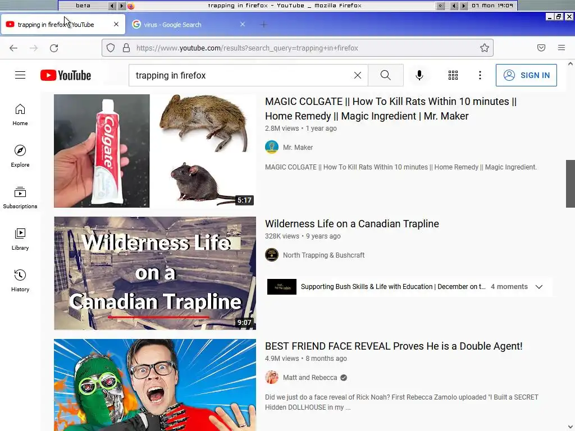Click Firefox icon in top panel

(131, 6)
